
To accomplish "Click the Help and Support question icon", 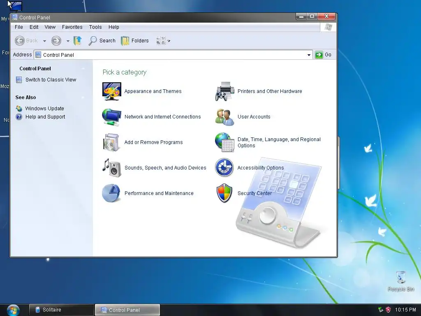I will pos(19,117).
